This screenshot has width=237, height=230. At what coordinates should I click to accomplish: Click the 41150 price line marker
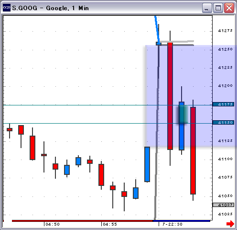tap(223, 123)
